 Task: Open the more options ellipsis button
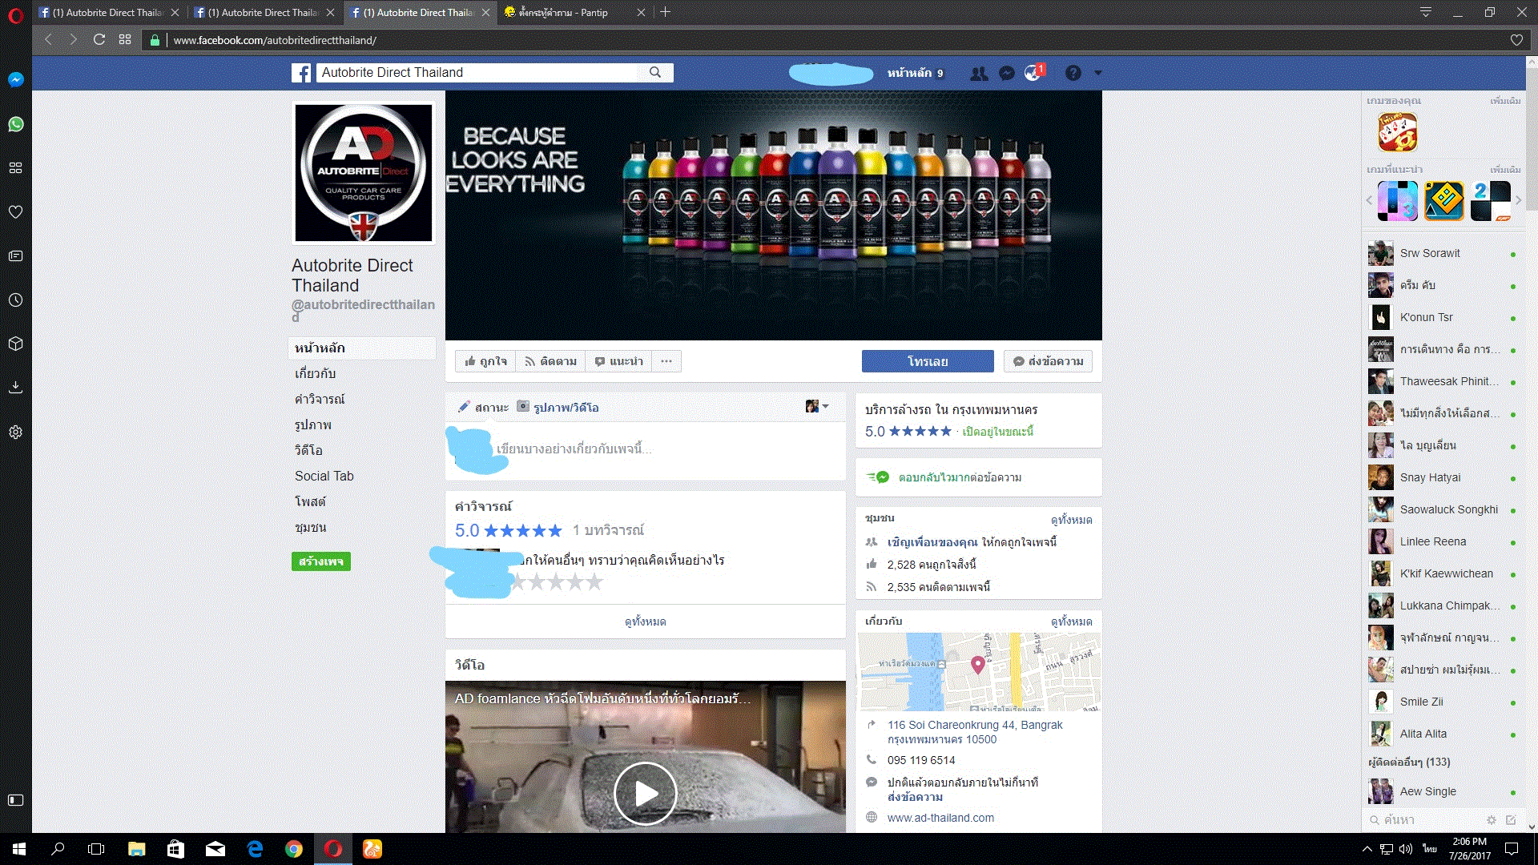tap(666, 361)
